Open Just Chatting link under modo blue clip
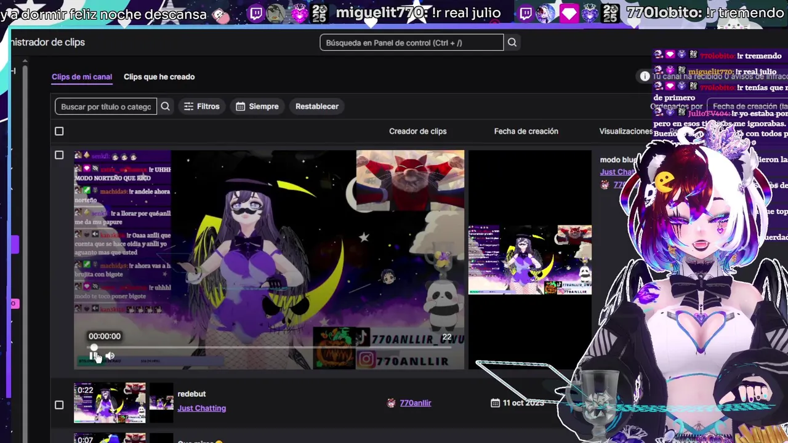Image resolution: width=788 pixels, height=443 pixels. tap(617, 172)
